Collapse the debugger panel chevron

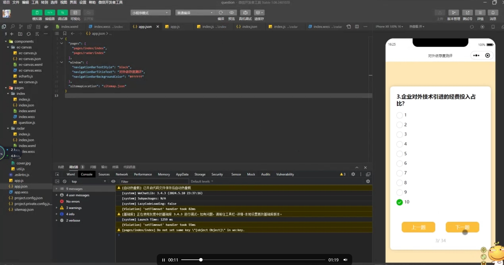tap(357, 167)
